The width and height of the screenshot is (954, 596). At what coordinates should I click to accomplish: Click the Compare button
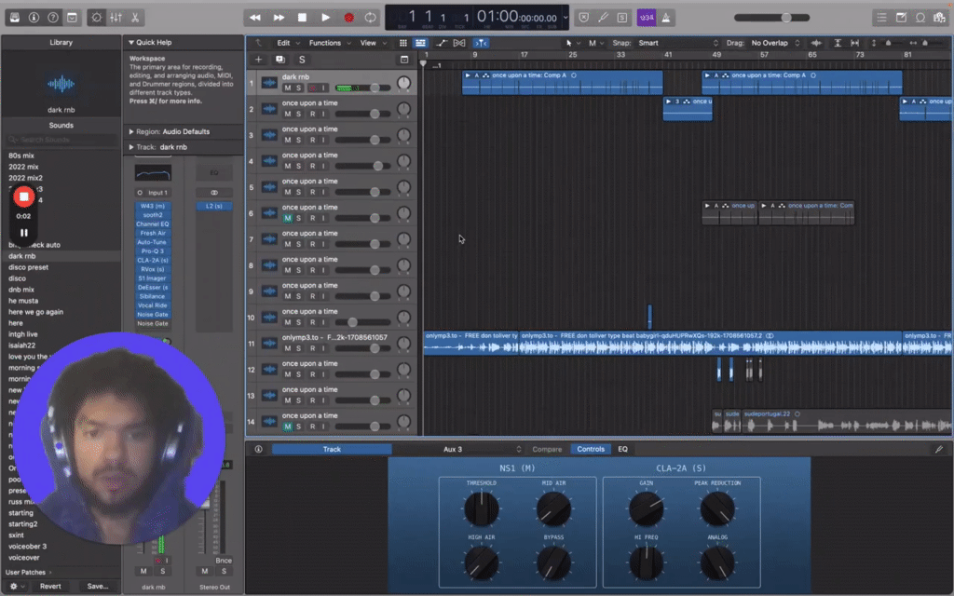tap(548, 449)
